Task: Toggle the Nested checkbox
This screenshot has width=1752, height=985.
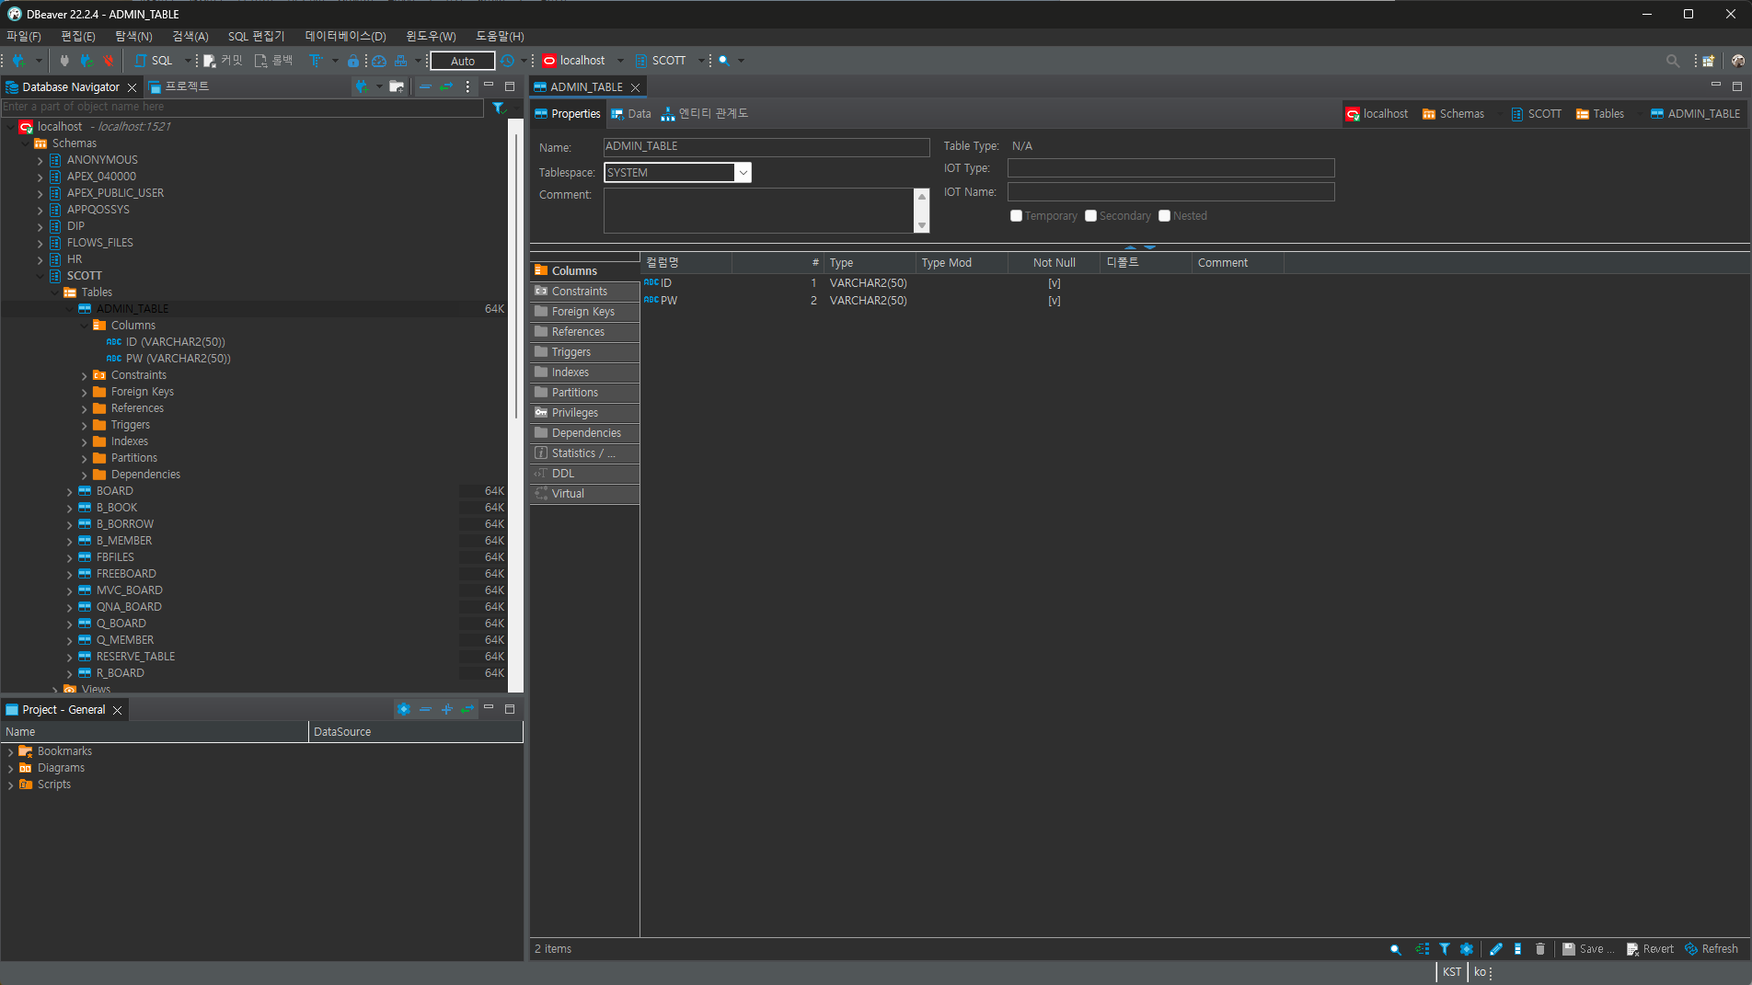Action: pos(1164,216)
